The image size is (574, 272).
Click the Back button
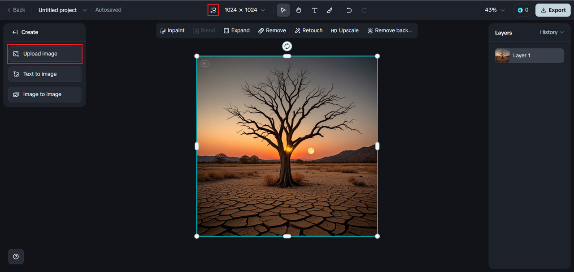pos(16,10)
